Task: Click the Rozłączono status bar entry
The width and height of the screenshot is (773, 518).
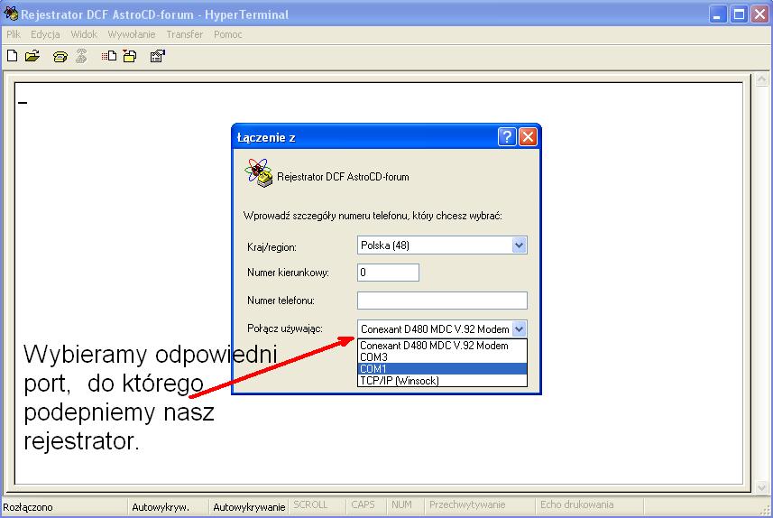Action: [28, 507]
